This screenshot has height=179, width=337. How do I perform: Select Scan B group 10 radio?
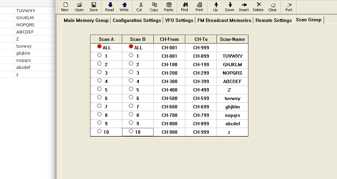coord(131,131)
